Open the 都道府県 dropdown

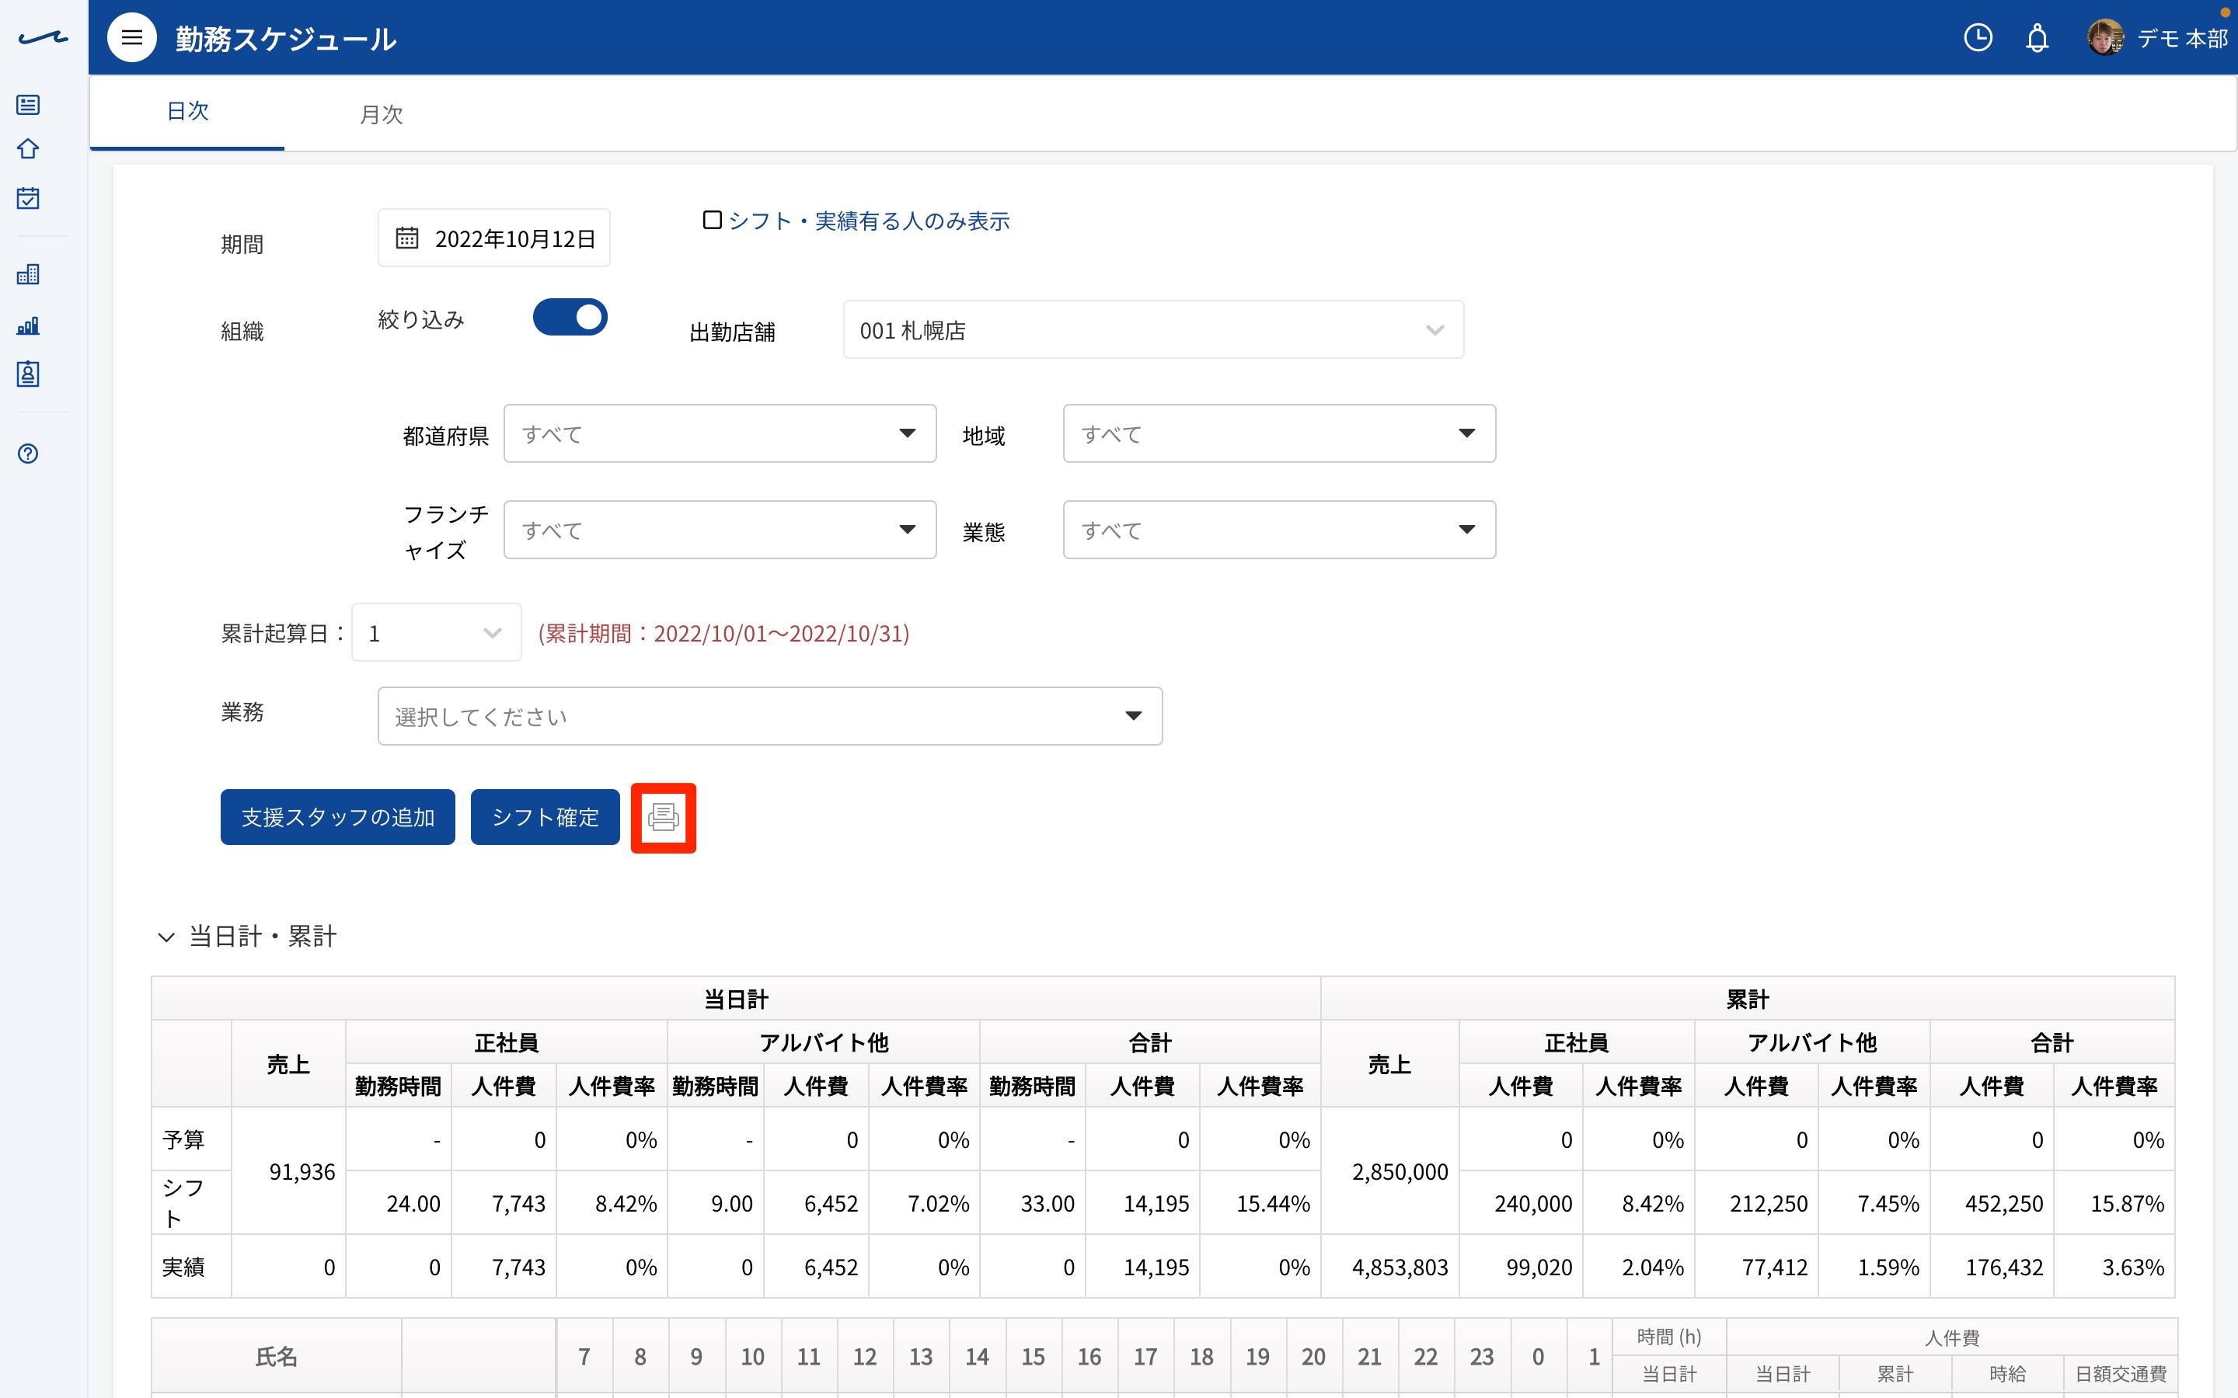click(720, 433)
